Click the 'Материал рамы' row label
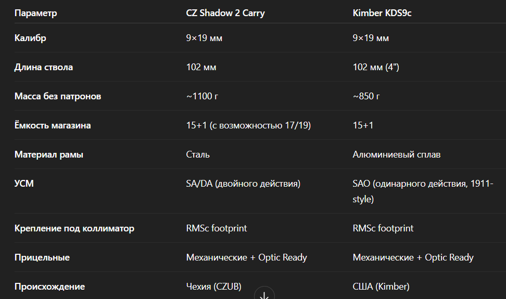The width and height of the screenshot is (506, 299). point(48,154)
